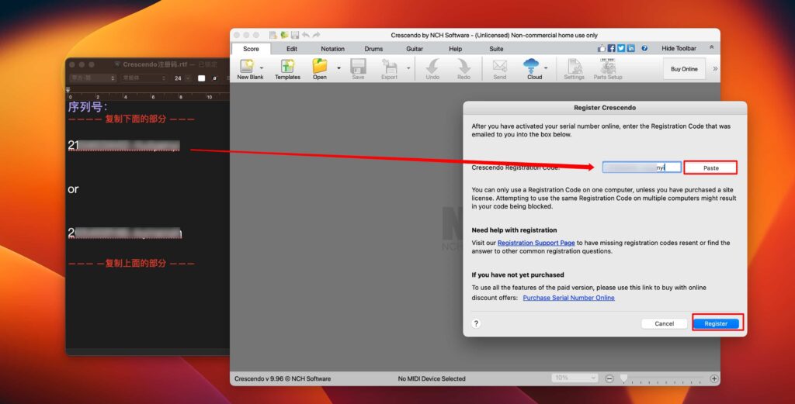The height and width of the screenshot is (404, 795).
Task: Expand the Cloud dropdown arrow
Action: 547,68
